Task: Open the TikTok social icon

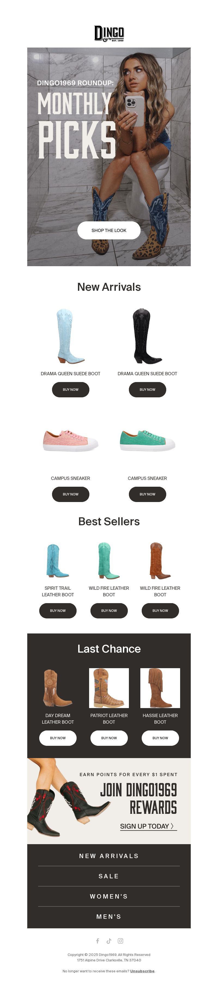Action: [x=109, y=941]
